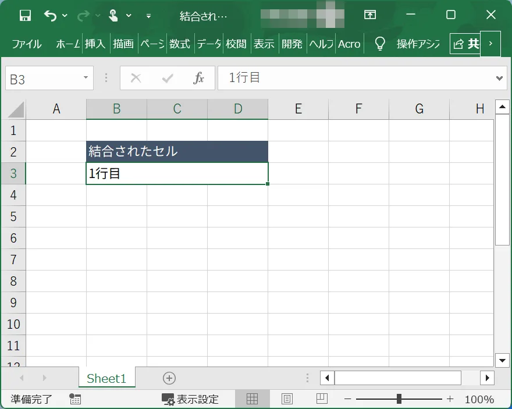The width and height of the screenshot is (512, 409).
Task: Open the Name Box dropdown
Action: 86,78
